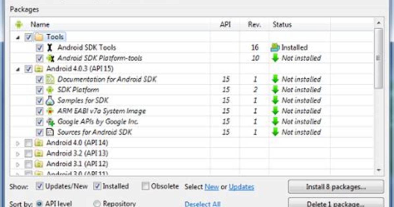Collapse the Tools group

(17, 38)
